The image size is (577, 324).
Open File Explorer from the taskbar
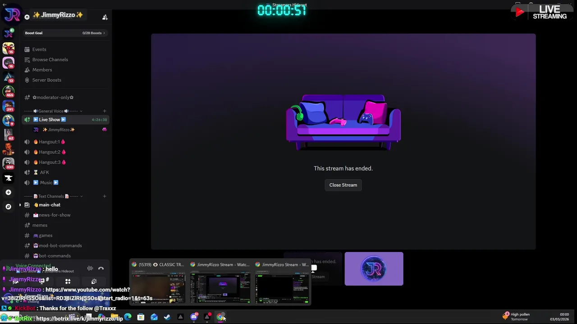coord(115,317)
